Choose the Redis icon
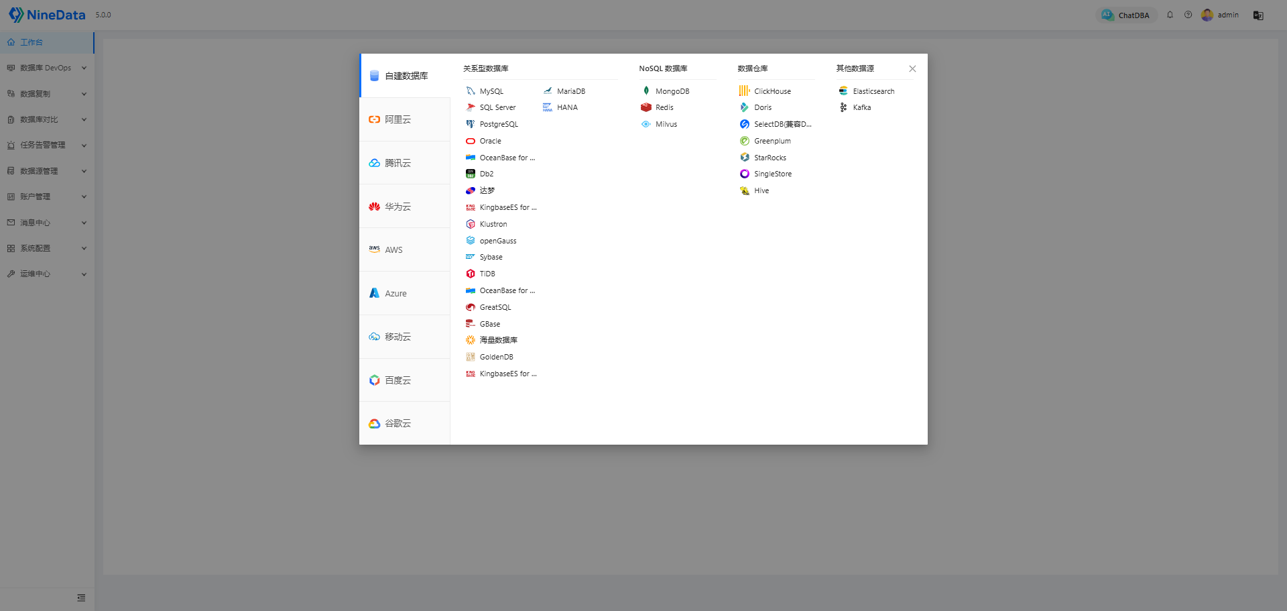Image resolution: width=1287 pixels, height=611 pixels. pyautogui.click(x=646, y=107)
